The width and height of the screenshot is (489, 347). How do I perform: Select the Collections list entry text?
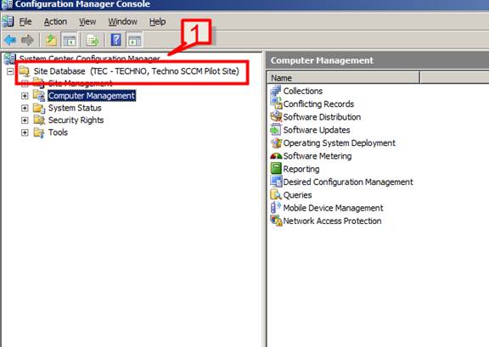tap(303, 91)
